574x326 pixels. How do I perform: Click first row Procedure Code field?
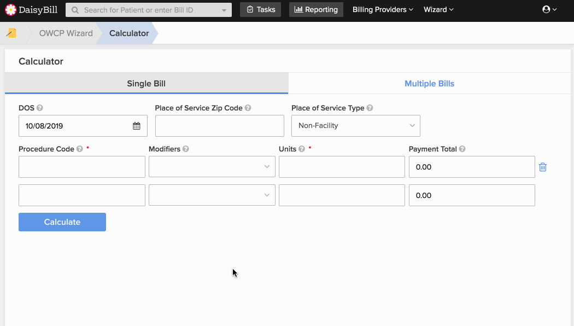[82, 167]
